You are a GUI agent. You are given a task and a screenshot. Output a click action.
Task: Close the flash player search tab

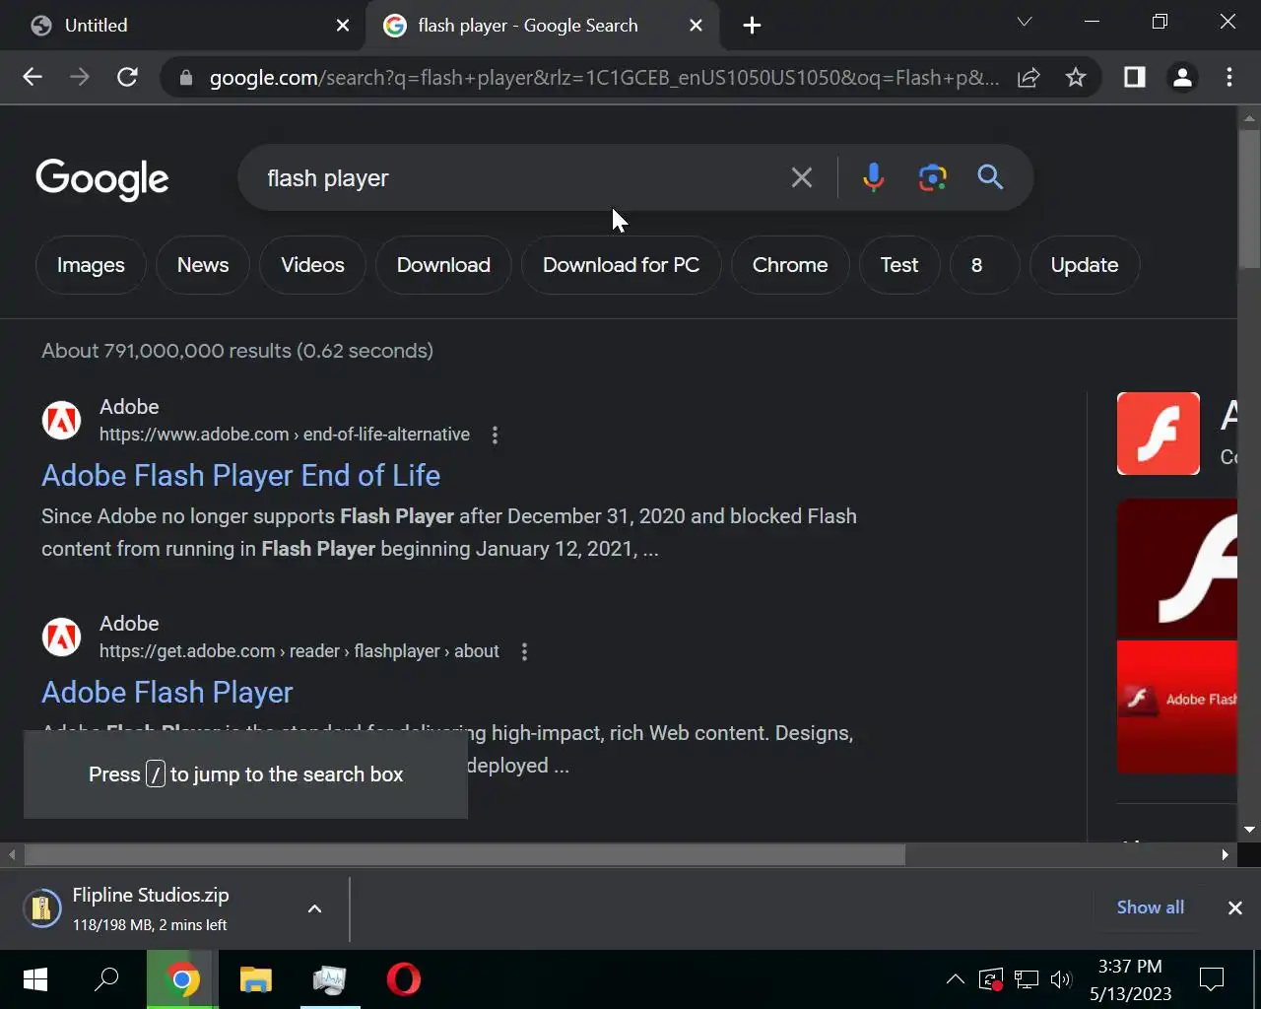pos(696,26)
